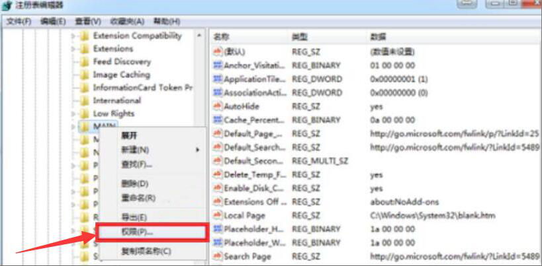Click the REG_MULTI_SZ type cell
The height and width of the screenshot is (266, 542).
[x=320, y=160]
